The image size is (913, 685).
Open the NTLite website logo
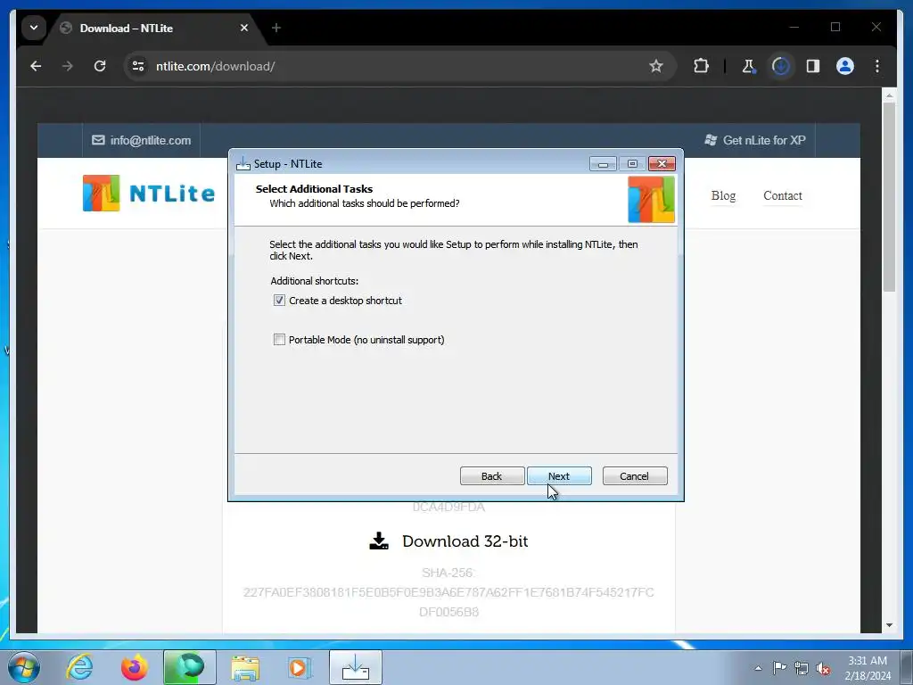click(149, 194)
